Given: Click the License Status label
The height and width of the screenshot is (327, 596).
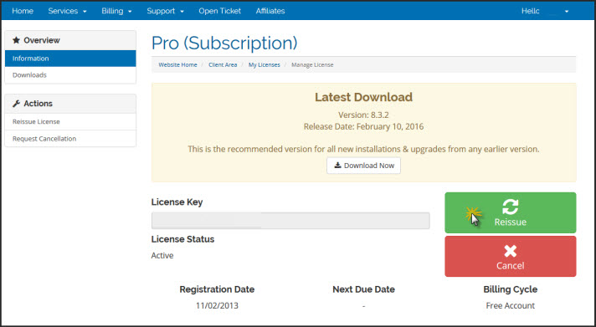Looking at the screenshot, I should [182, 239].
